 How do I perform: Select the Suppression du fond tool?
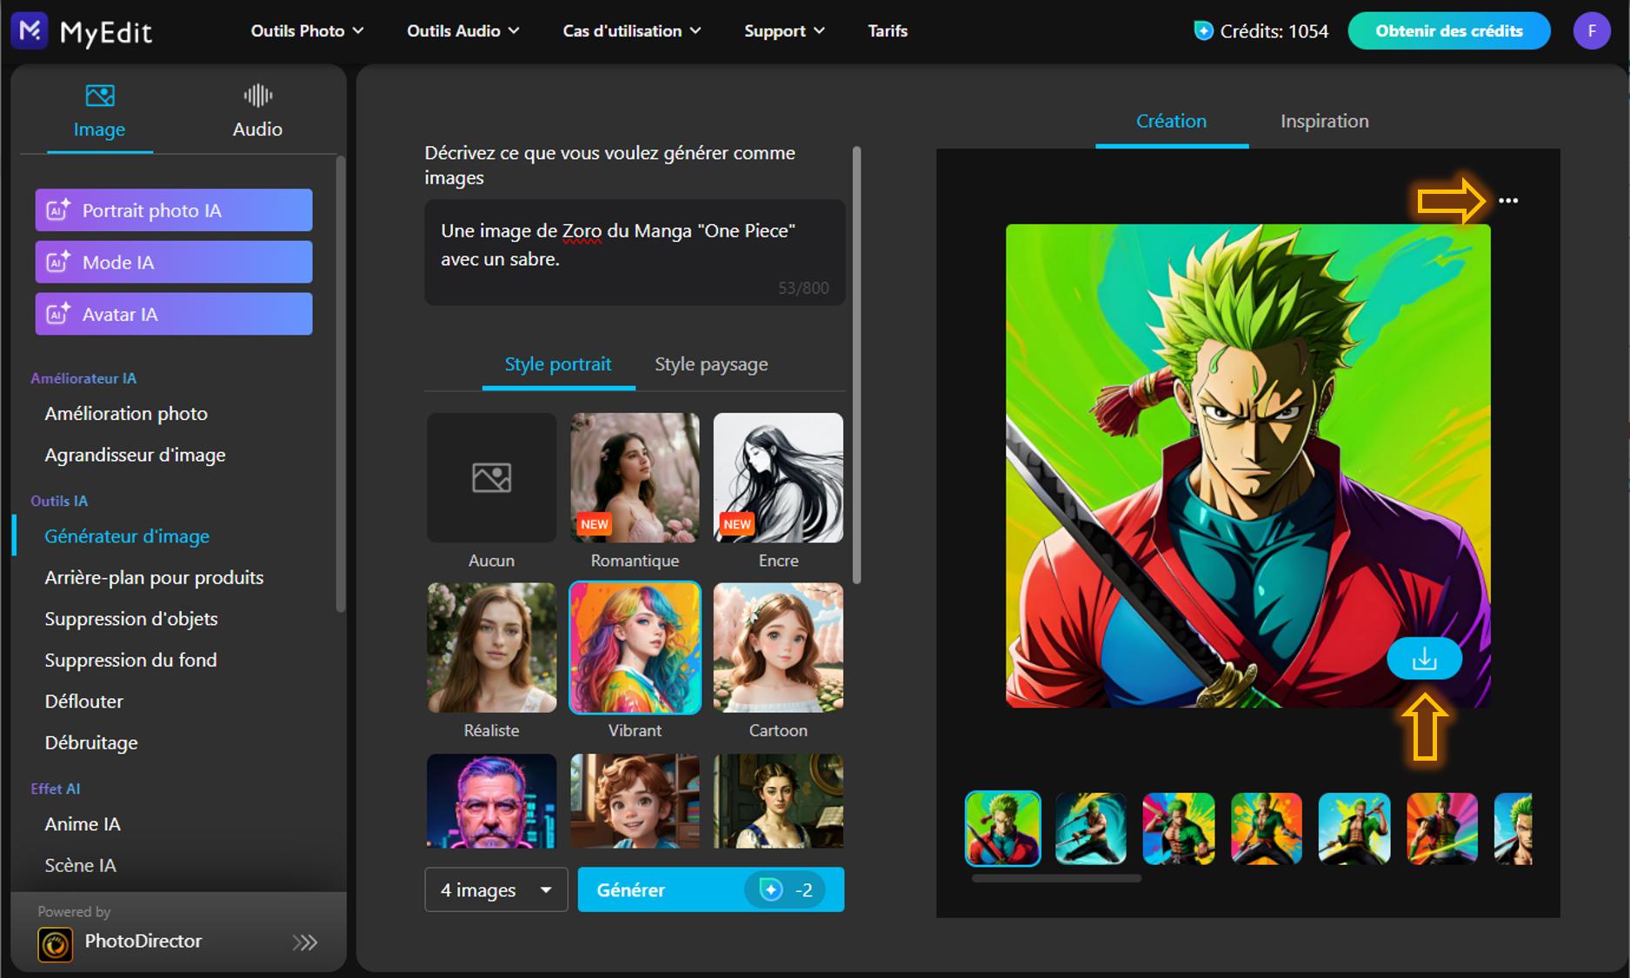pos(130,660)
